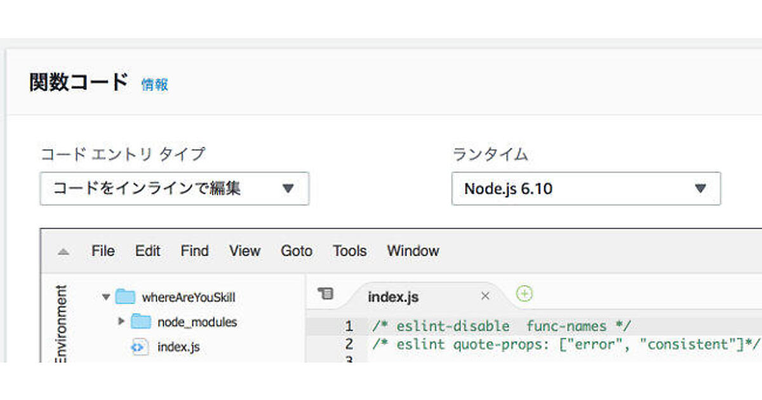The height and width of the screenshot is (400, 762).
Task: Open the Goto menu
Action: click(297, 251)
